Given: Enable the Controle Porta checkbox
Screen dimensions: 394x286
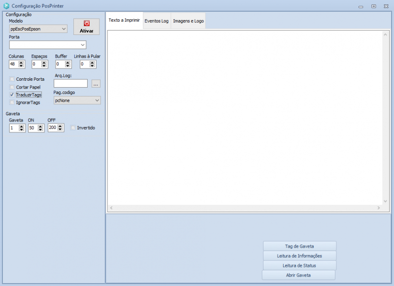Looking at the screenshot, I should pos(12,79).
